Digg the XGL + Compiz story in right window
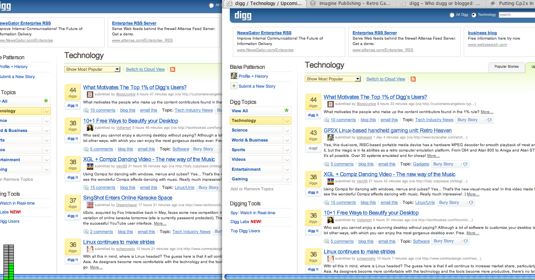 coord(313,192)
